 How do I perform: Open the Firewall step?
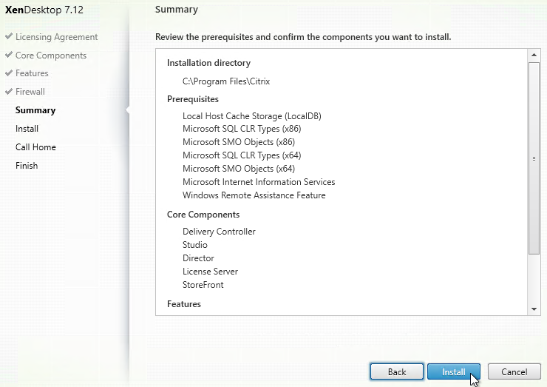coord(30,92)
